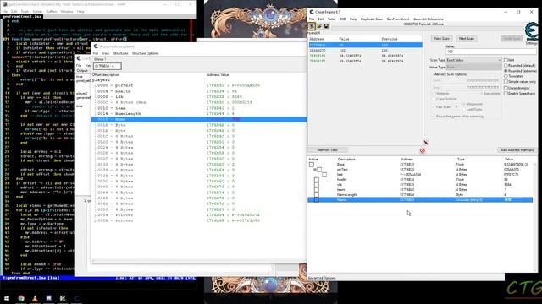The height and width of the screenshot is (304, 542).
Task: Open Syntax menu in GVIM window
Action: 37,11
